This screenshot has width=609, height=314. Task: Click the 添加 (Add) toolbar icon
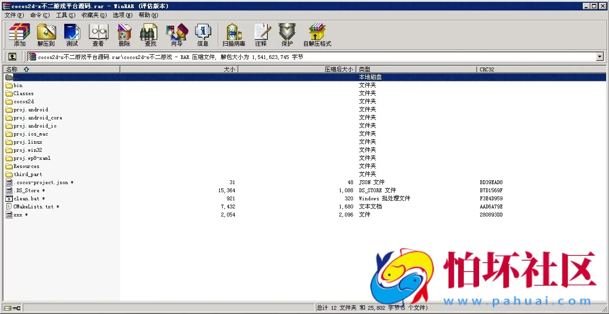point(19,35)
